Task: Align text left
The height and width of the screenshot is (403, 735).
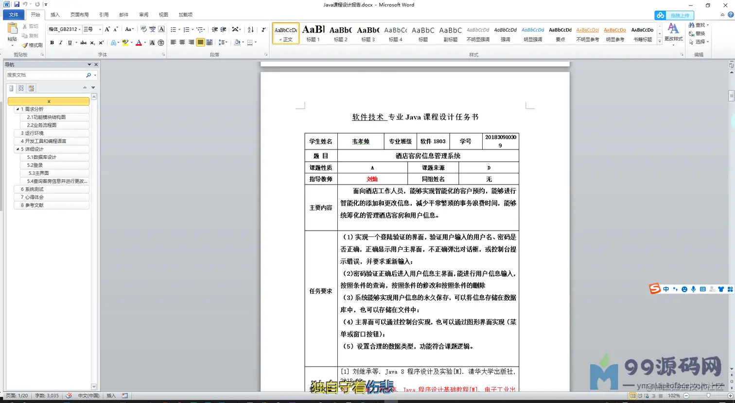Action: point(174,43)
